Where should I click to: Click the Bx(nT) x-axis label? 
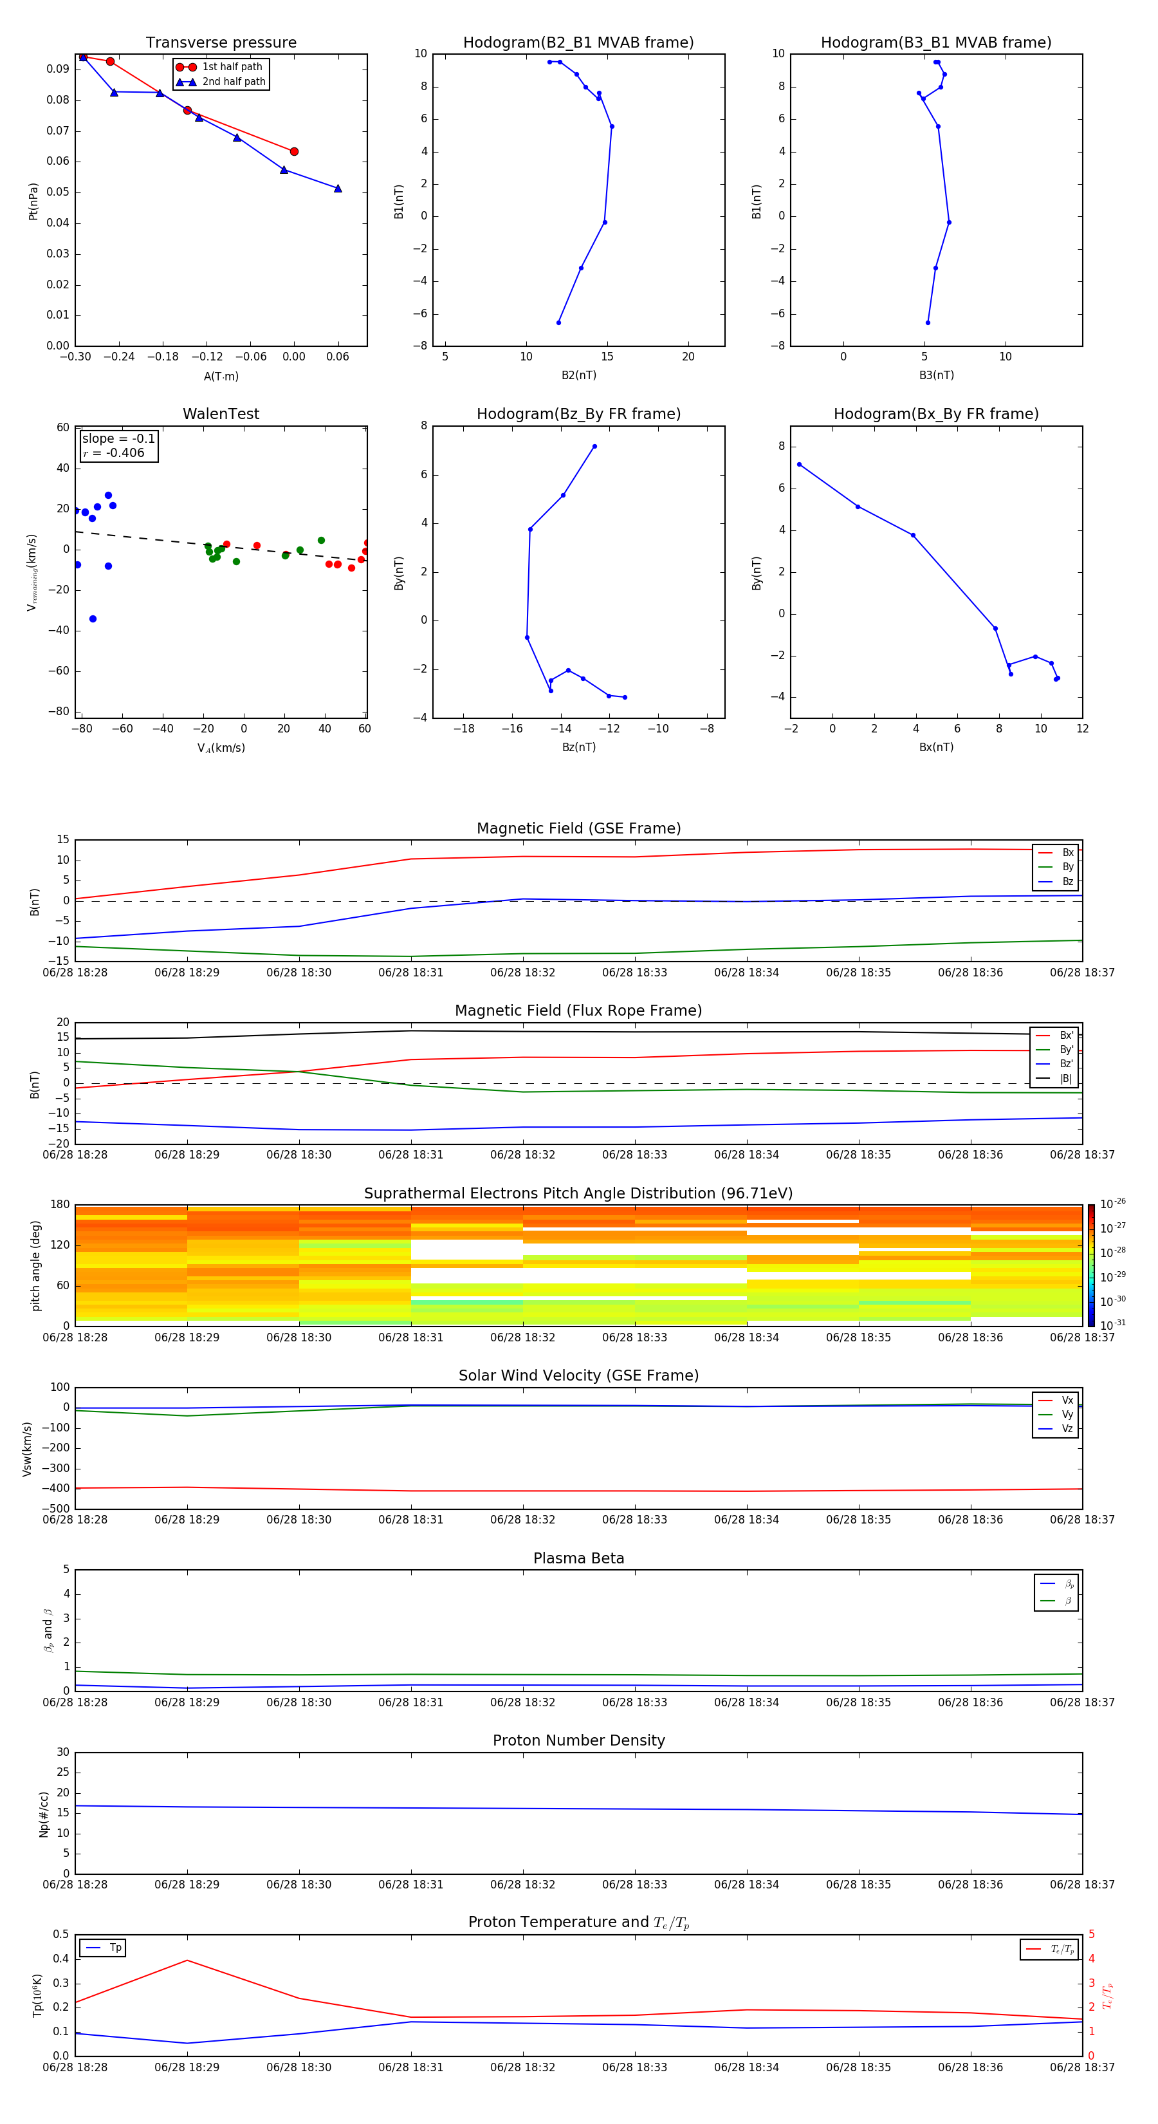[936, 747]
